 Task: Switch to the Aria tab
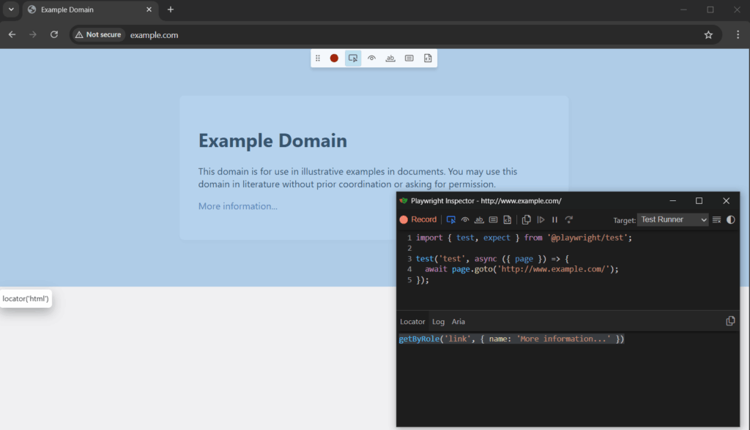458,322
